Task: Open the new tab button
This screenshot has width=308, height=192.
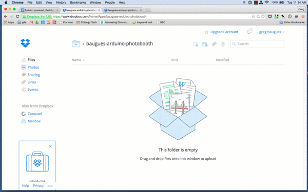Action: coord(148,10)
